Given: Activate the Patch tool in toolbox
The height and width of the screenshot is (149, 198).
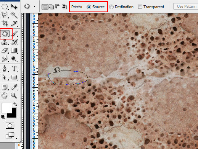Looking at the screenshot, I should [x=5, y=34].
